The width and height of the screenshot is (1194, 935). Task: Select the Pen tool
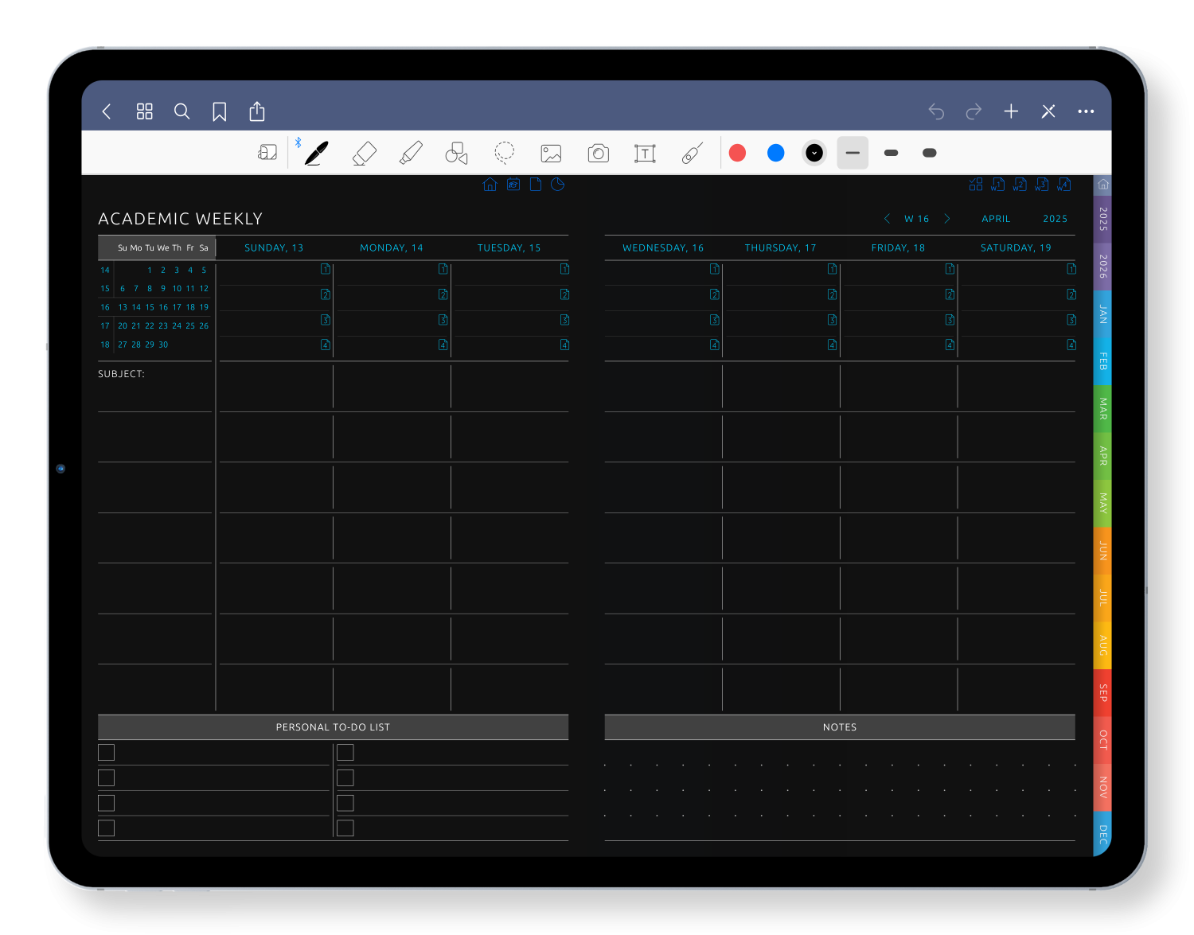click(316, 153)
